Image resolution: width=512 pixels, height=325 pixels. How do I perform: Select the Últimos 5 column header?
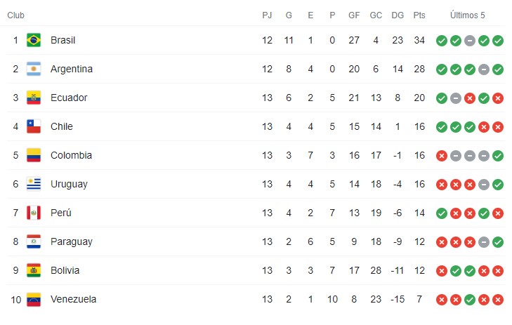(467, 15)
